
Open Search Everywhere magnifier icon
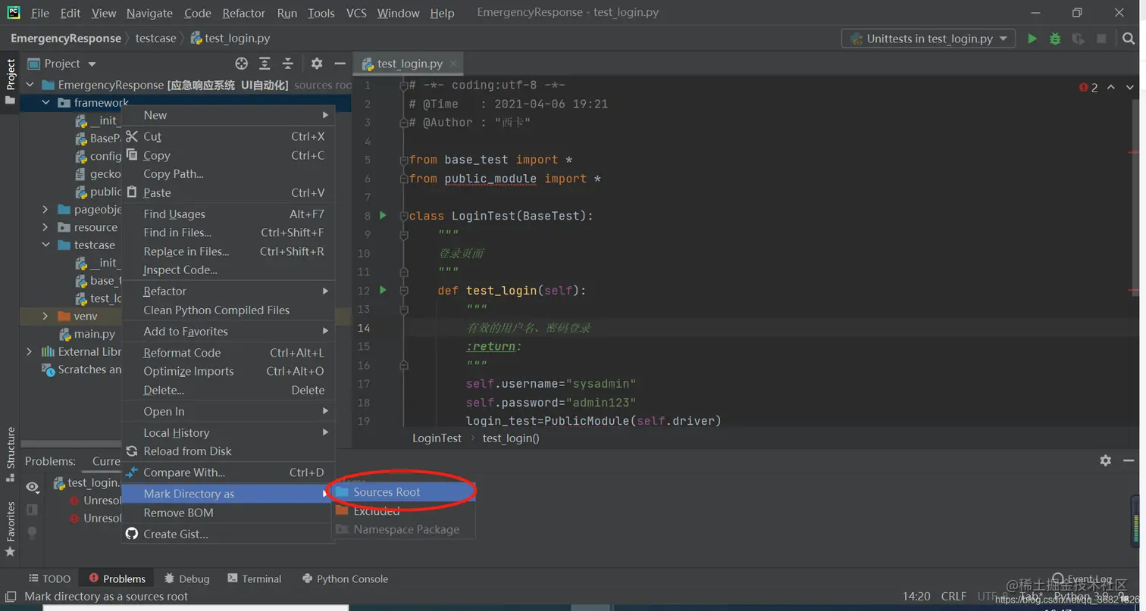coord(1129,39)
